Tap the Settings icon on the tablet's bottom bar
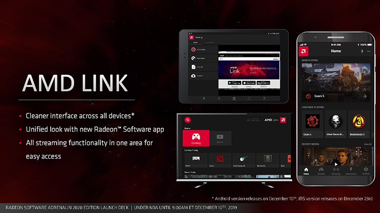The width and height of the screenshot is (380, 213). click(264, 98)
